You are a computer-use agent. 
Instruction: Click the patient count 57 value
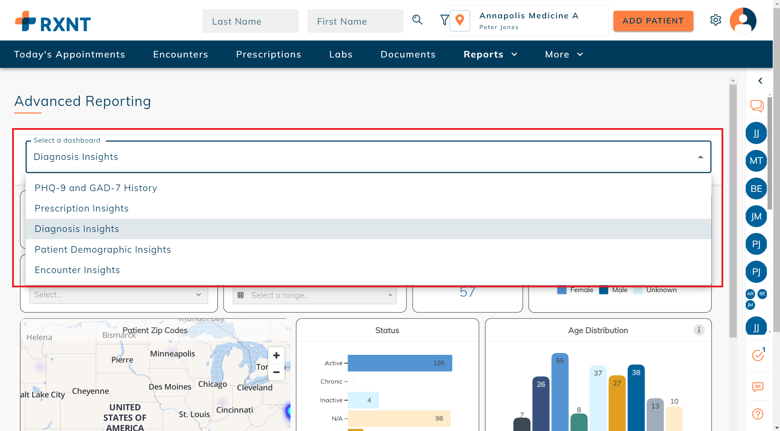click(x=467, y=292)
